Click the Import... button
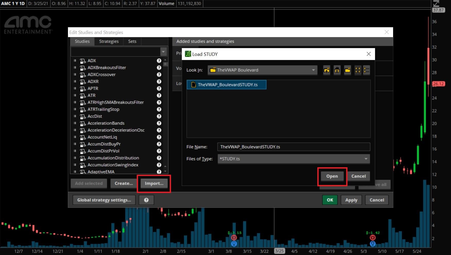Viewport: 451px width, 255px height. [154, 183]
